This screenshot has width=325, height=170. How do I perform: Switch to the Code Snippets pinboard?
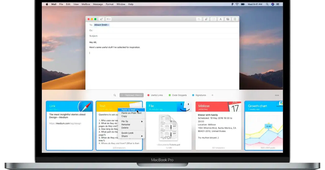[x=177, y=95]
